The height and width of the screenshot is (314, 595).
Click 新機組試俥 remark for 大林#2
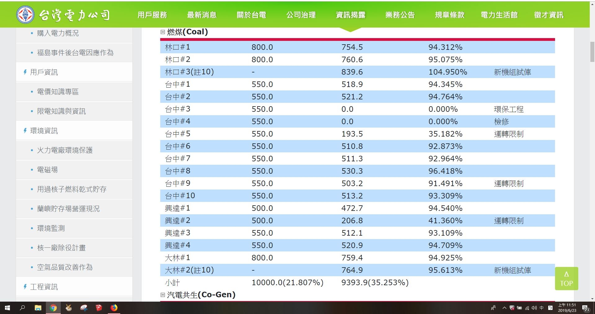click(512, 270)
